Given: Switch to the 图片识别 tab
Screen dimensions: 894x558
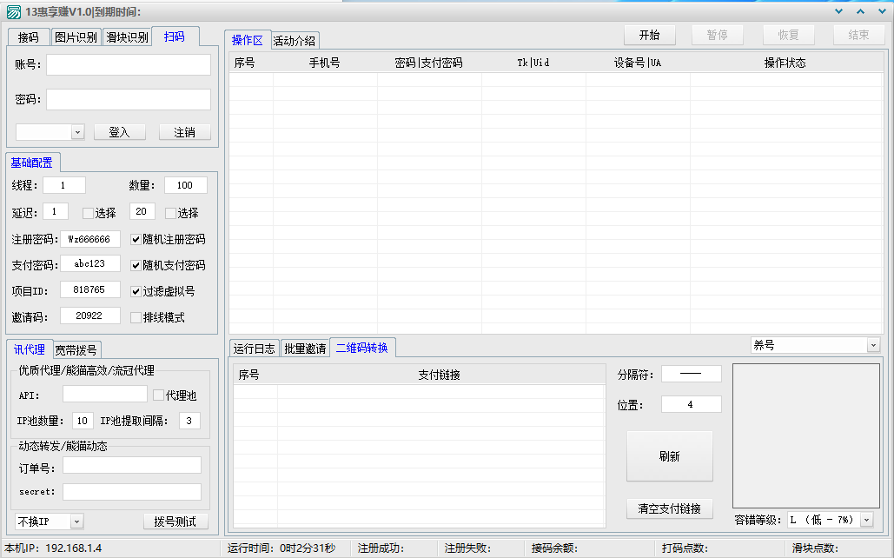Looking at the screenshot, I should click(x=76, y=37).
